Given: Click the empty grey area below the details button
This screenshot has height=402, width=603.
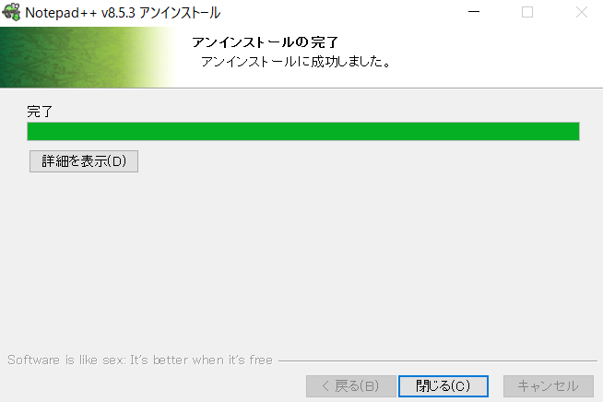Looking at the screenshot, I should tap(301, 258).
